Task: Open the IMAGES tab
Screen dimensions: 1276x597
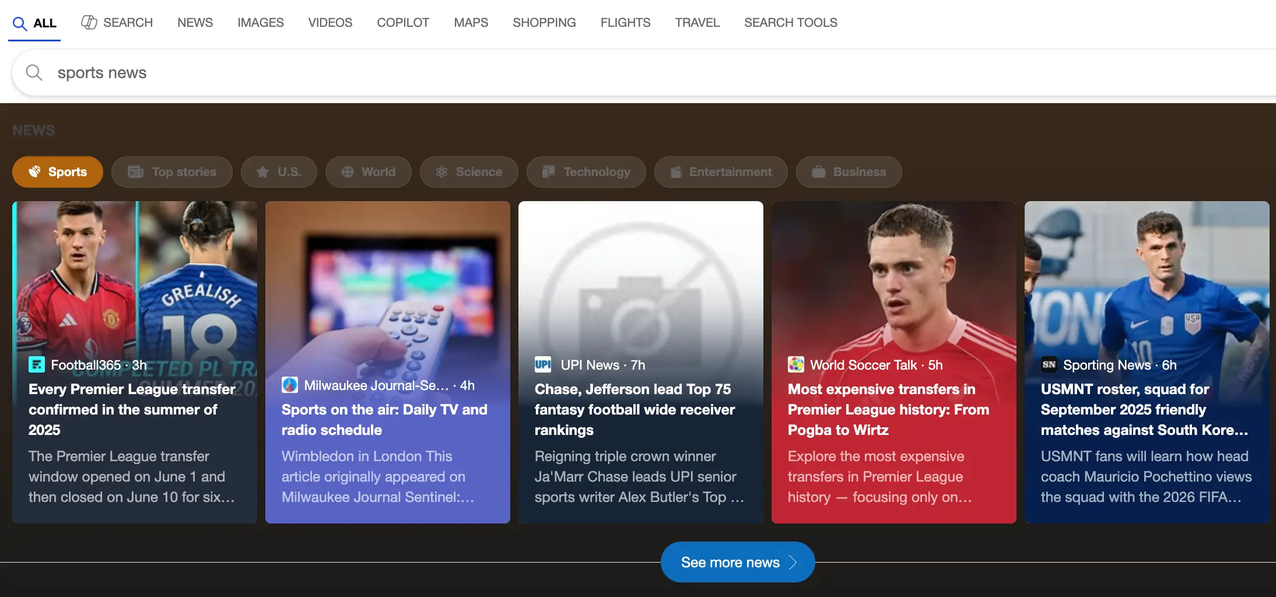Action: point(260,22)
